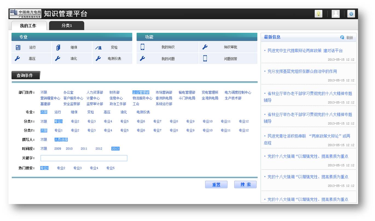This screenshot has width=375, height=221.
Task: Select 监察审计部 department filter
Action: [95, 104]
